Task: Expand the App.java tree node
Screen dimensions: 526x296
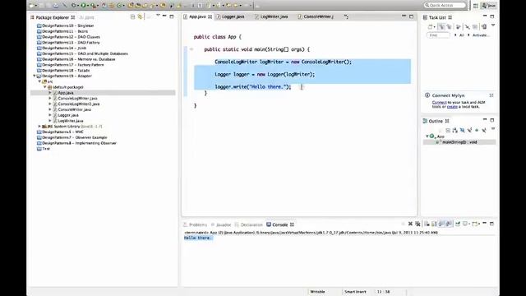Action: click(50, 93)
